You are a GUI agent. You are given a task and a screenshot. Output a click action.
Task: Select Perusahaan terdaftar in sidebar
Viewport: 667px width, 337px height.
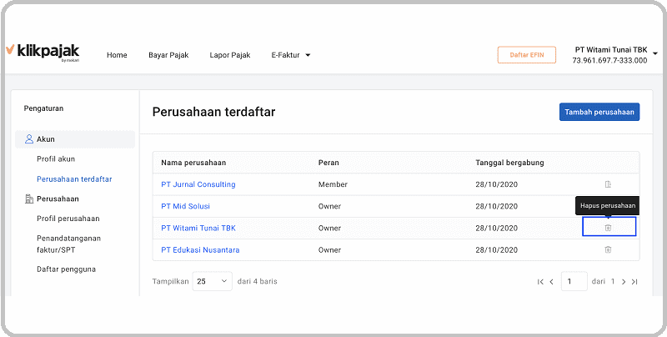pyautogui.click(x=74, y=179)
